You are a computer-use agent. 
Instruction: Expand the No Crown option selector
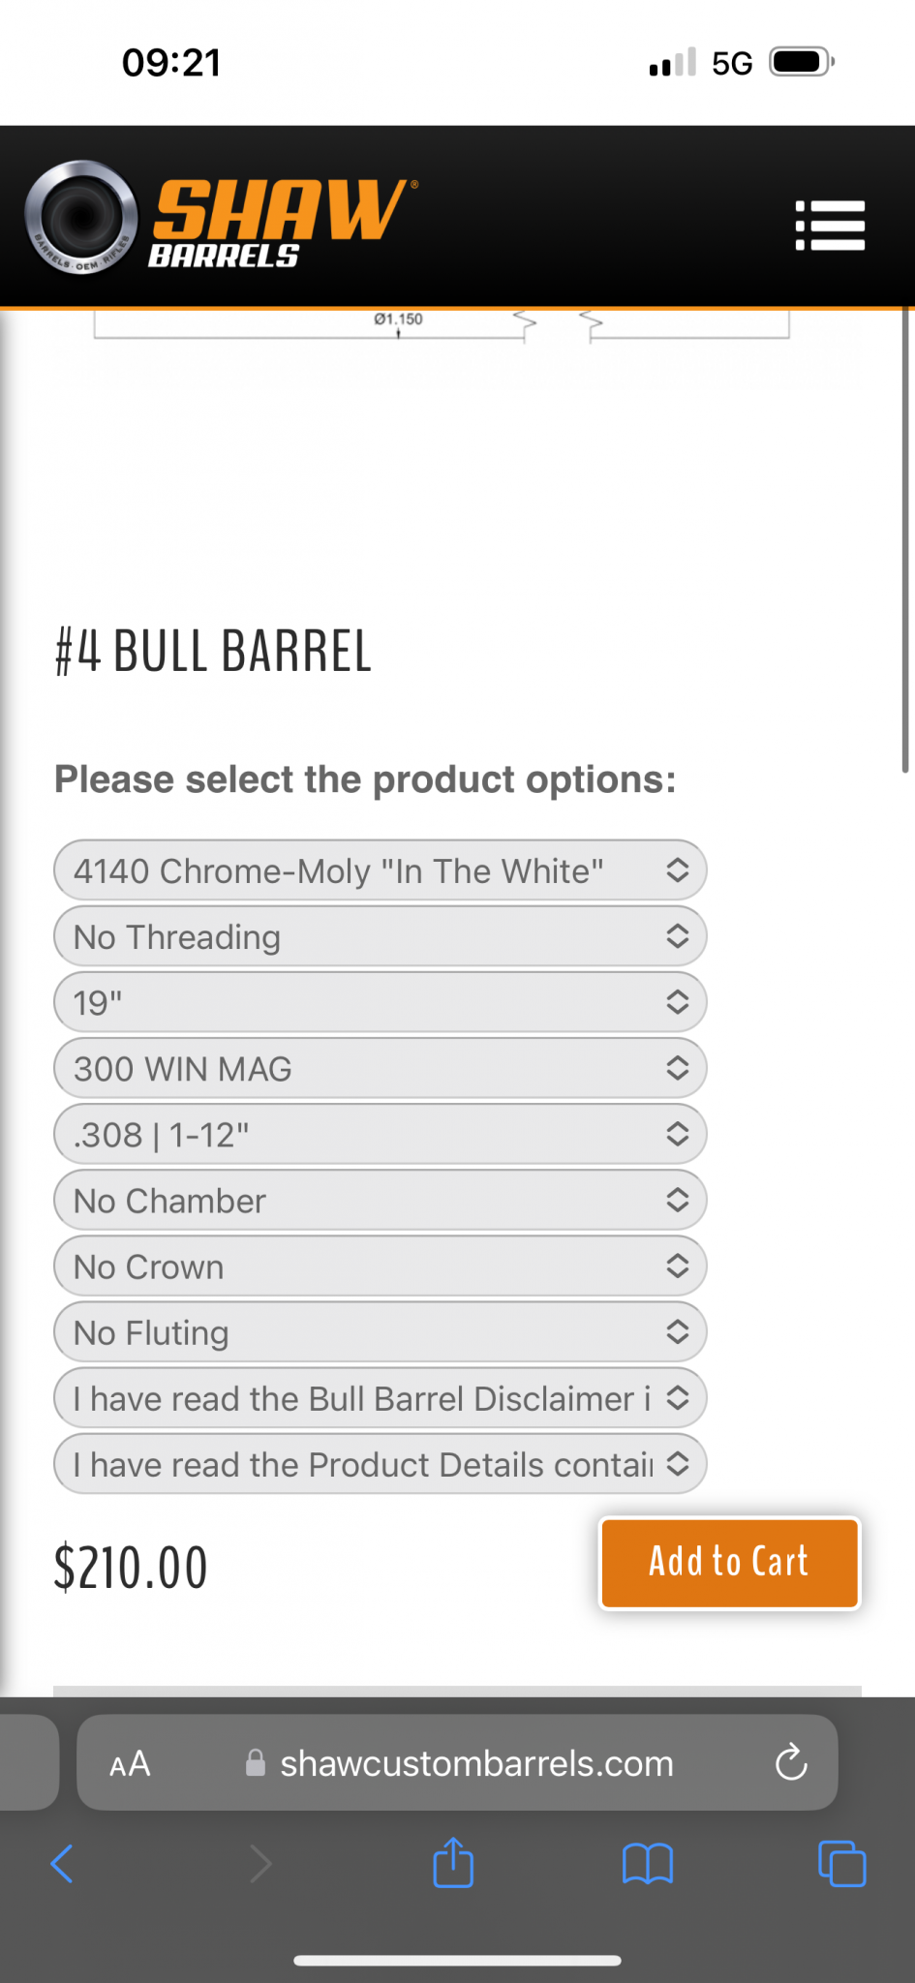click(381, 1266)
